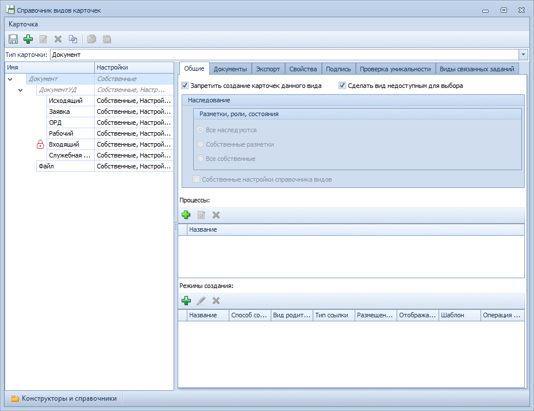Toggle 'Сделать вид недоступным для выбора' checkbox
The height and width of the screenshot is (411, 534).
click(343, 86)
